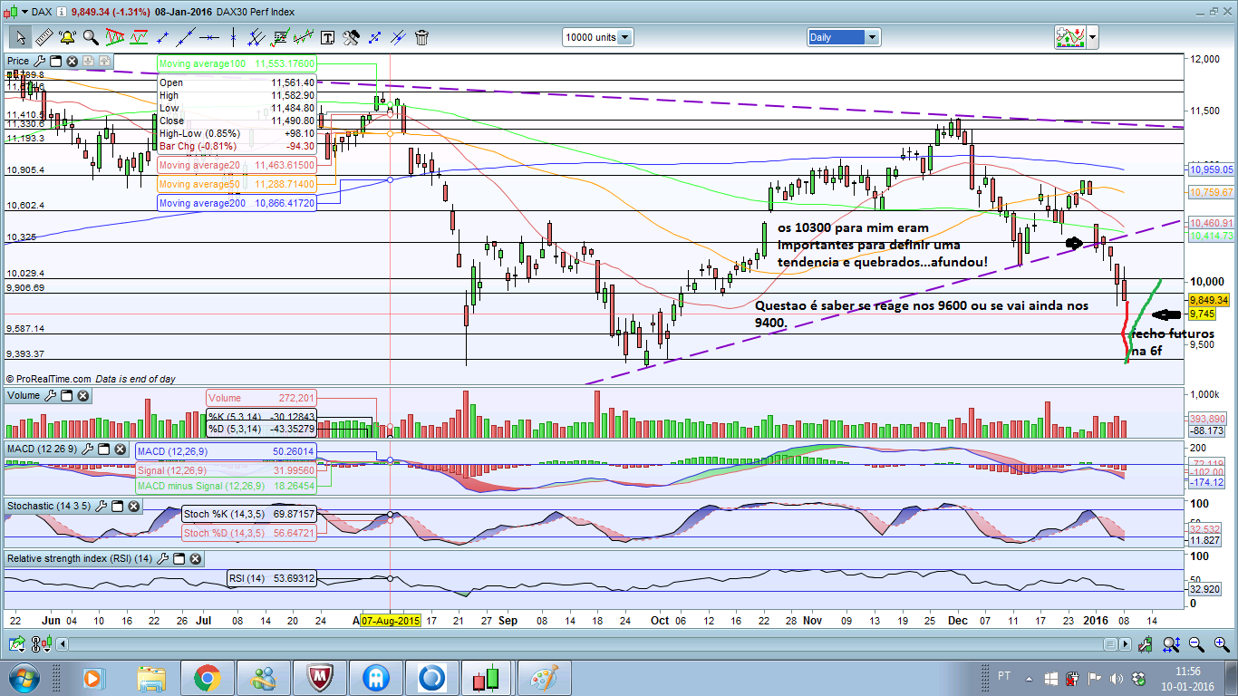Click the 9,849.34 yellow price label

pos(1210,300)
